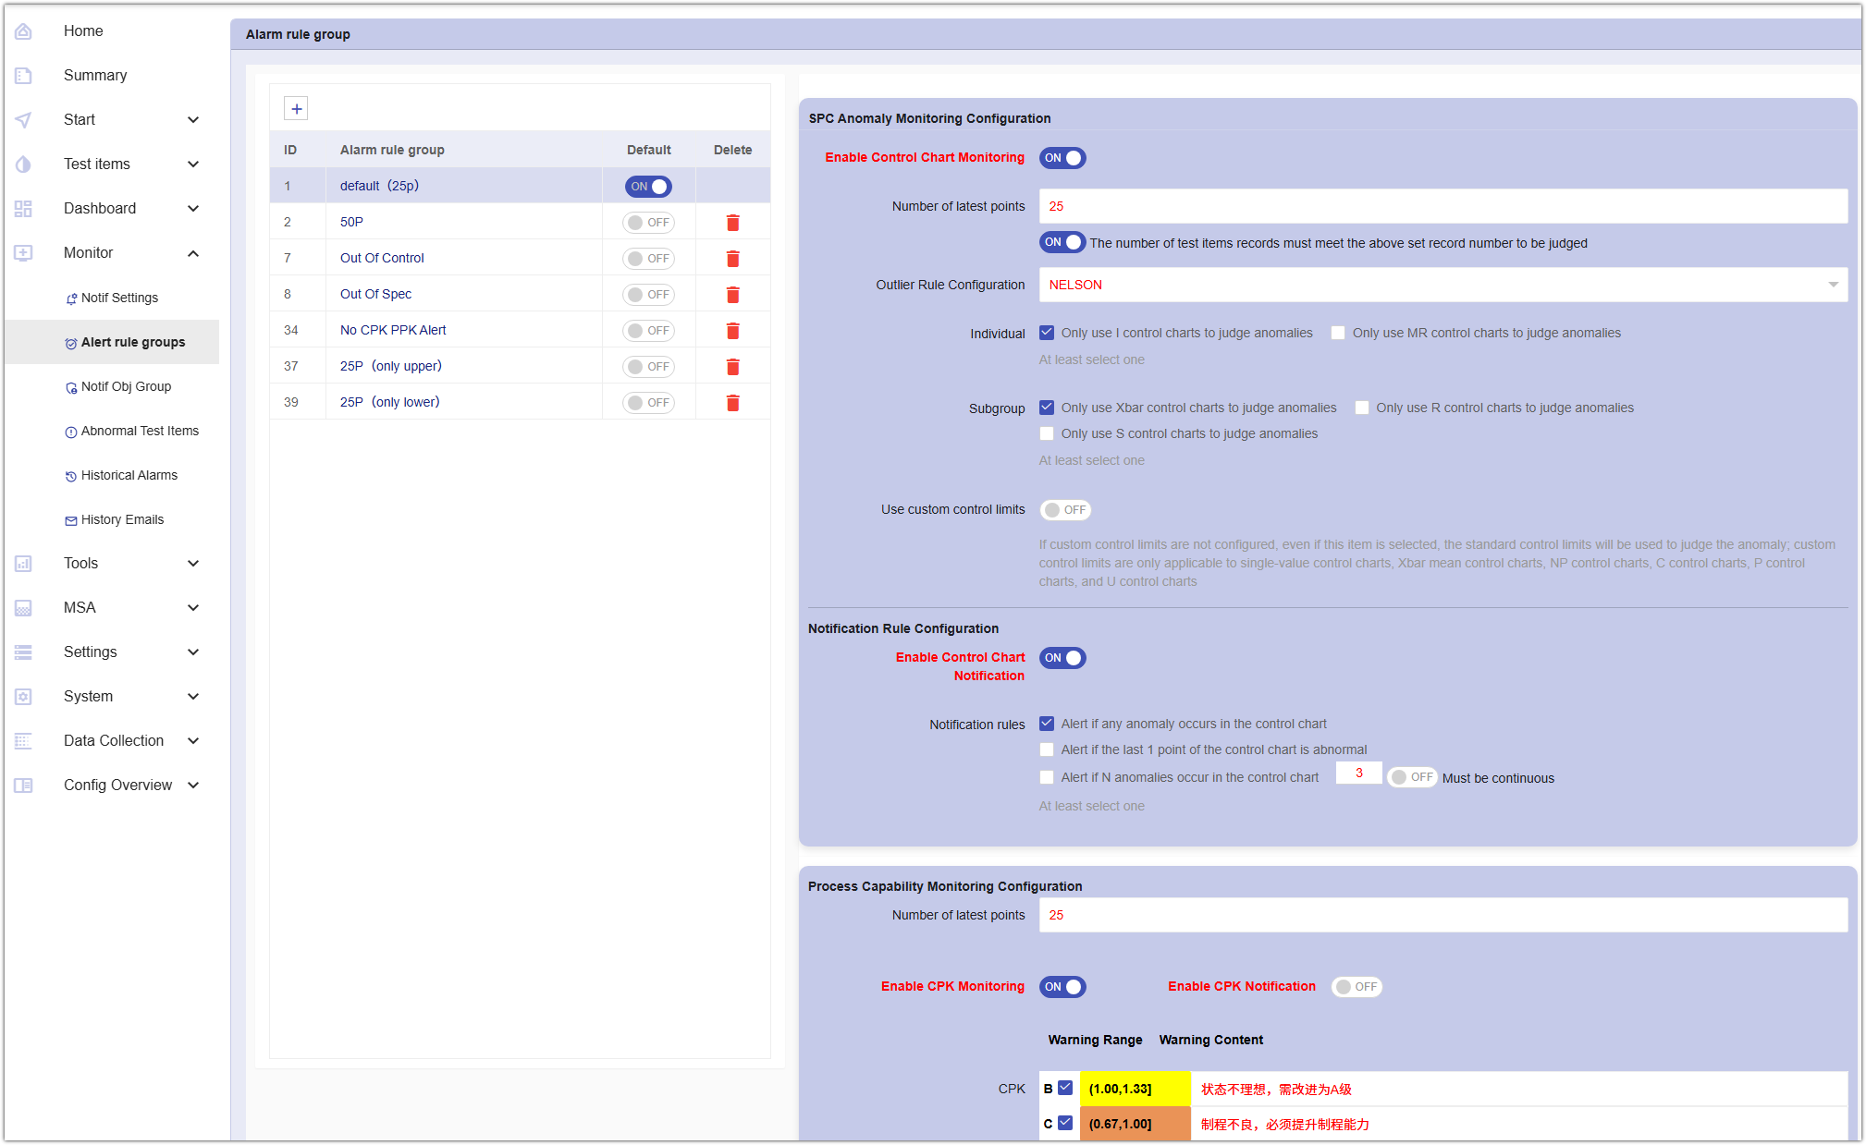Delete the No CPK PPK Alert group
Screen dimensions: 1866x1145
732,331
